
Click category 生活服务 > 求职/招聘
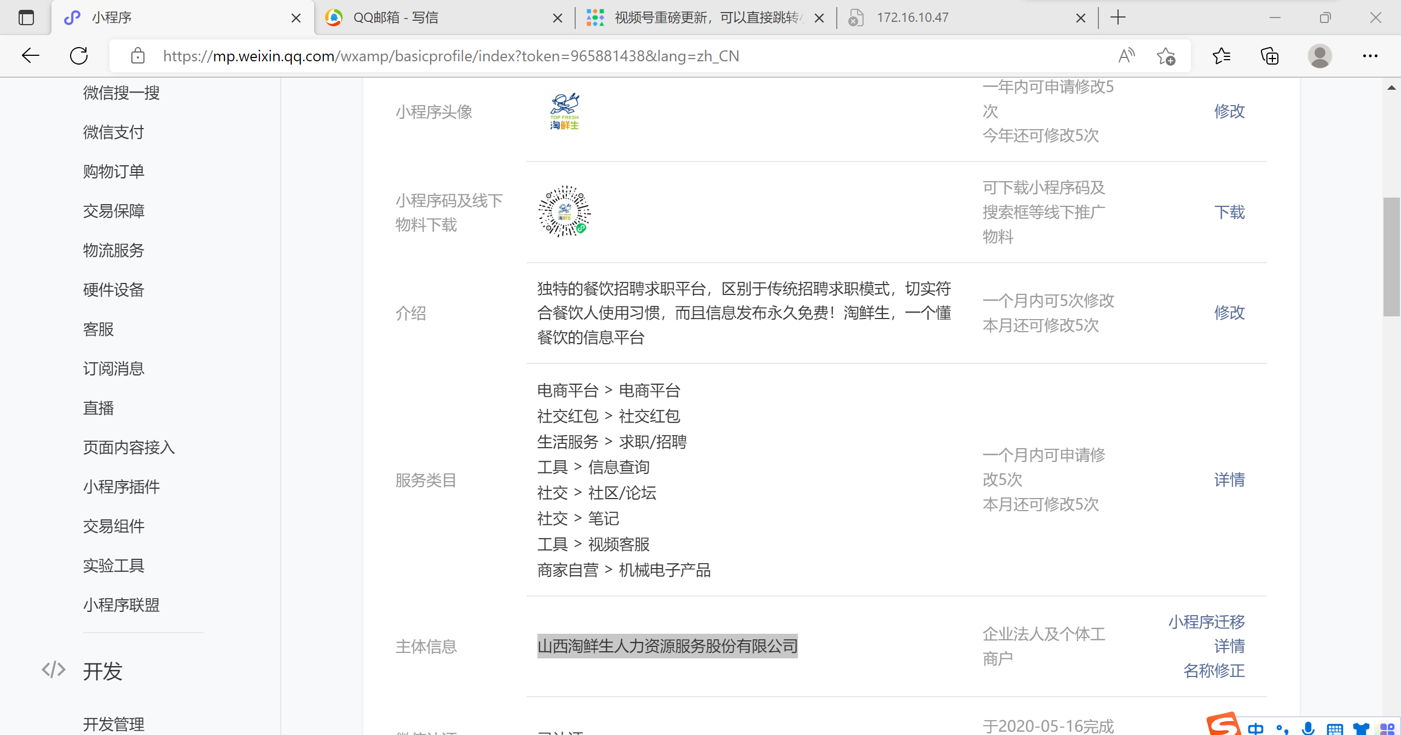coord(612,442)
